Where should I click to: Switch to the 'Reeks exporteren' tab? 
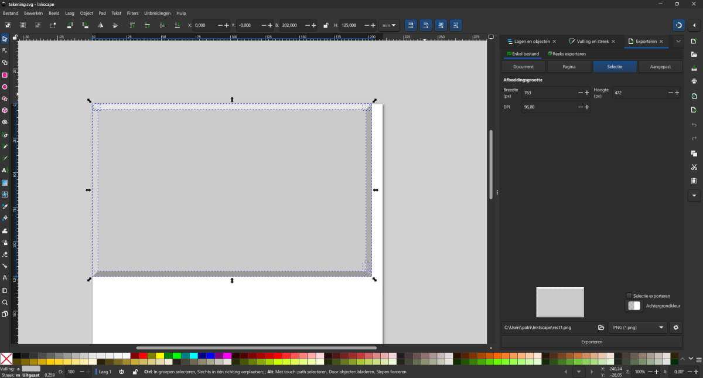[567, 54]
